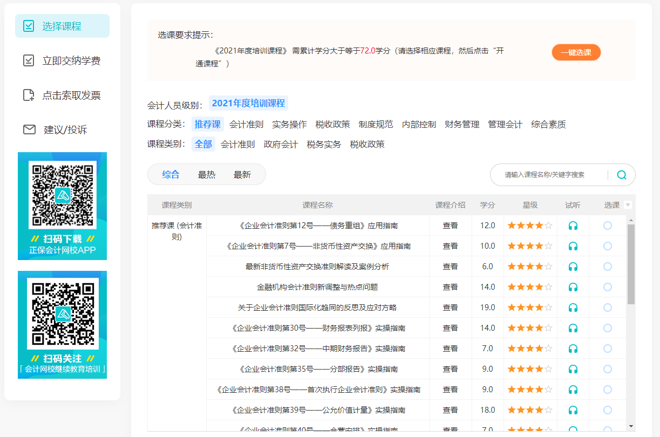This screenshot has width=660, height=437.
Task: Click the 建议/投诉 envelope icon
Action: (x=29, y=129)
